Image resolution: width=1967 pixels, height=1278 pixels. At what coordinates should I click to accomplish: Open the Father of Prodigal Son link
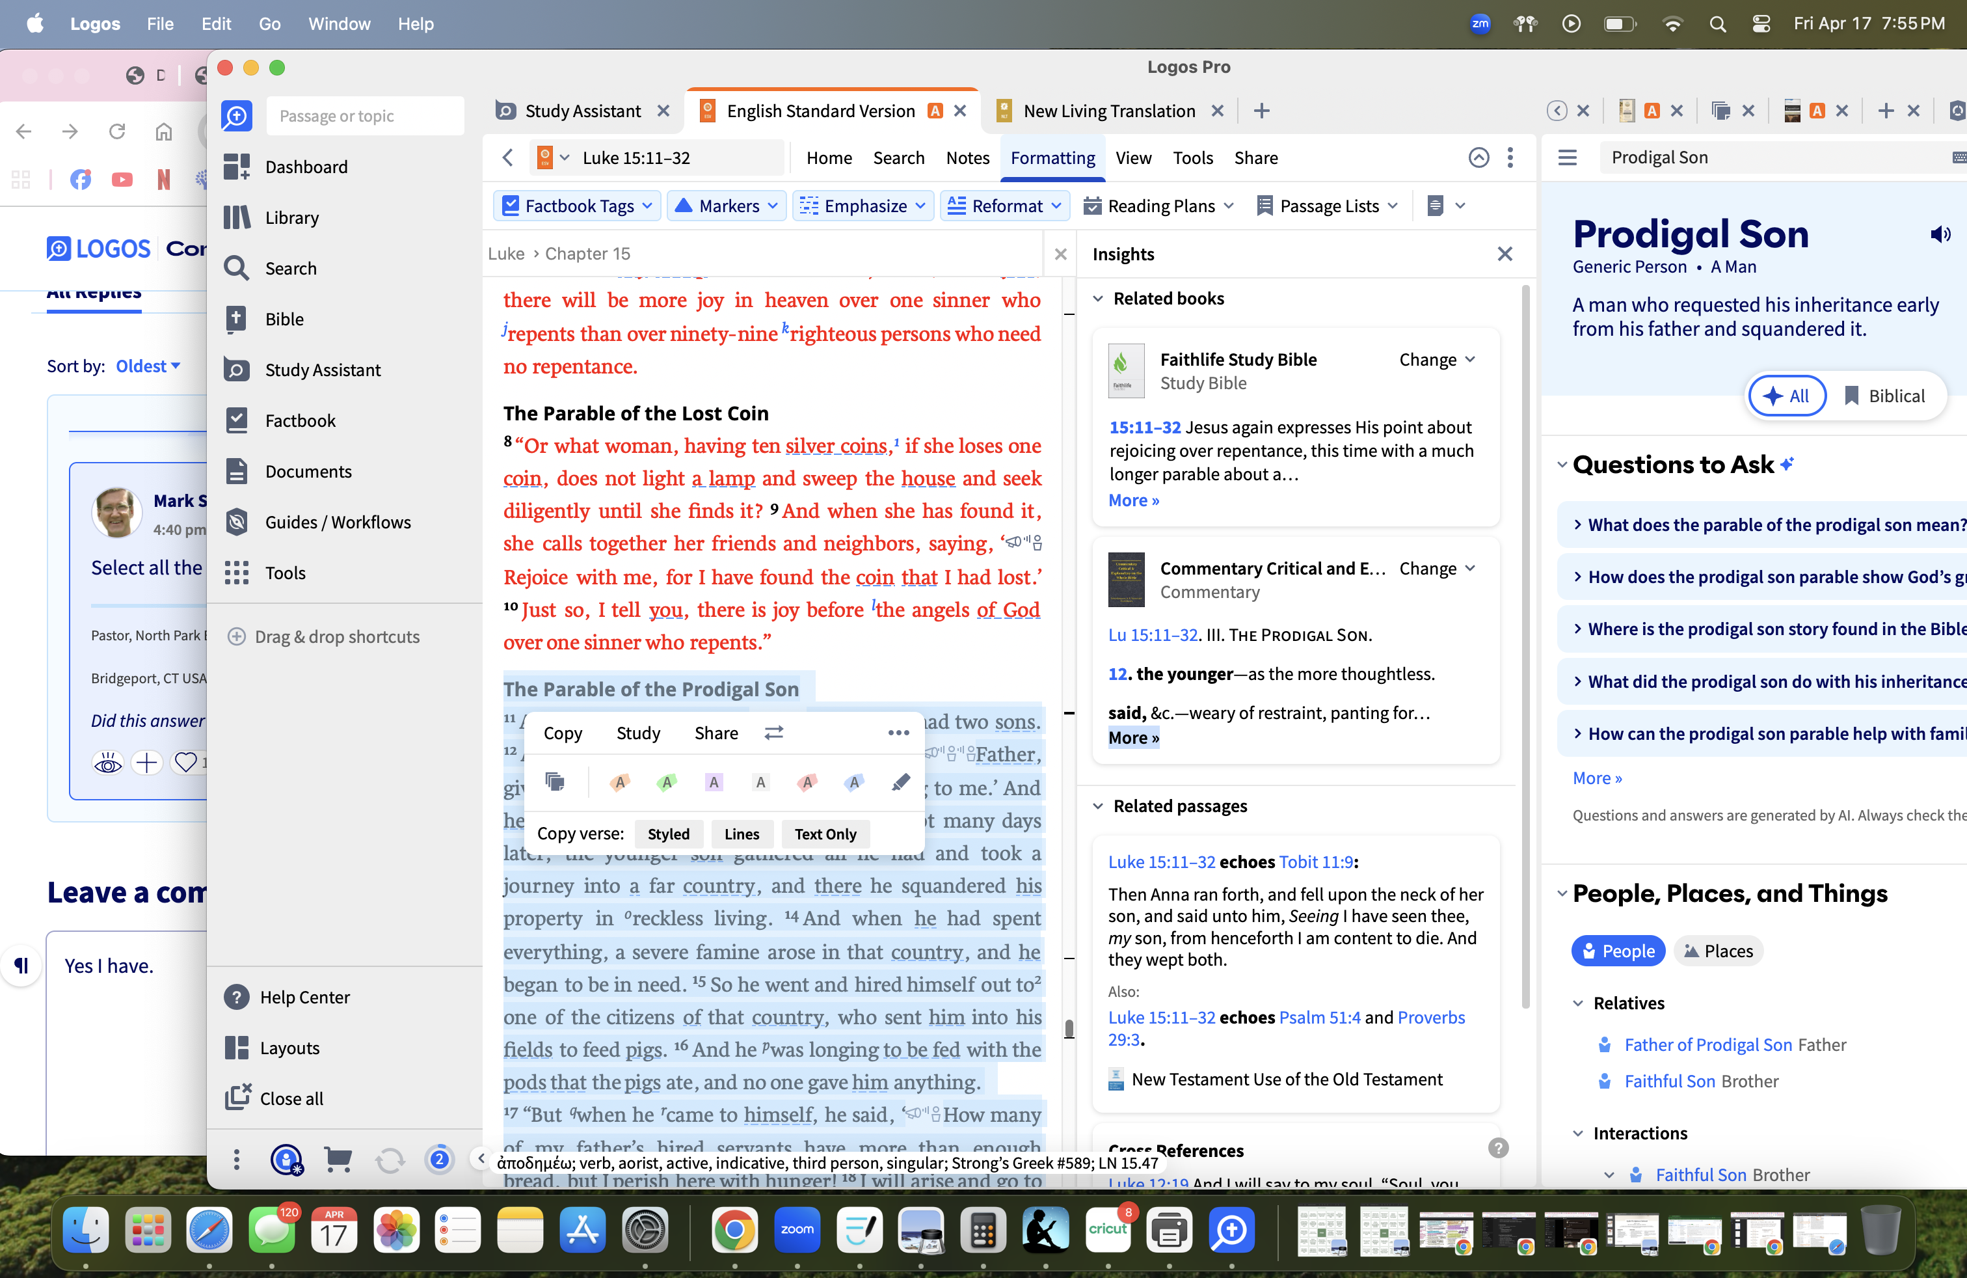[x=1707, y=1045]
